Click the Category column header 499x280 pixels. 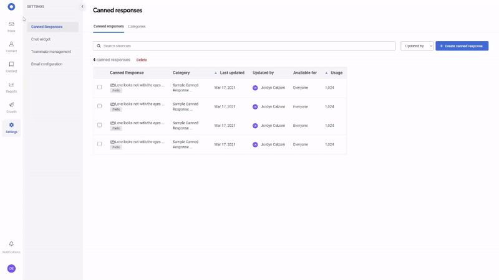[x=181, y=73]
